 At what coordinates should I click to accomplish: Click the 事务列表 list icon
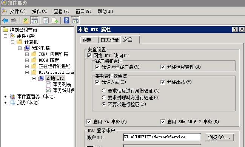pyautogui.click(x=48, y=84)
